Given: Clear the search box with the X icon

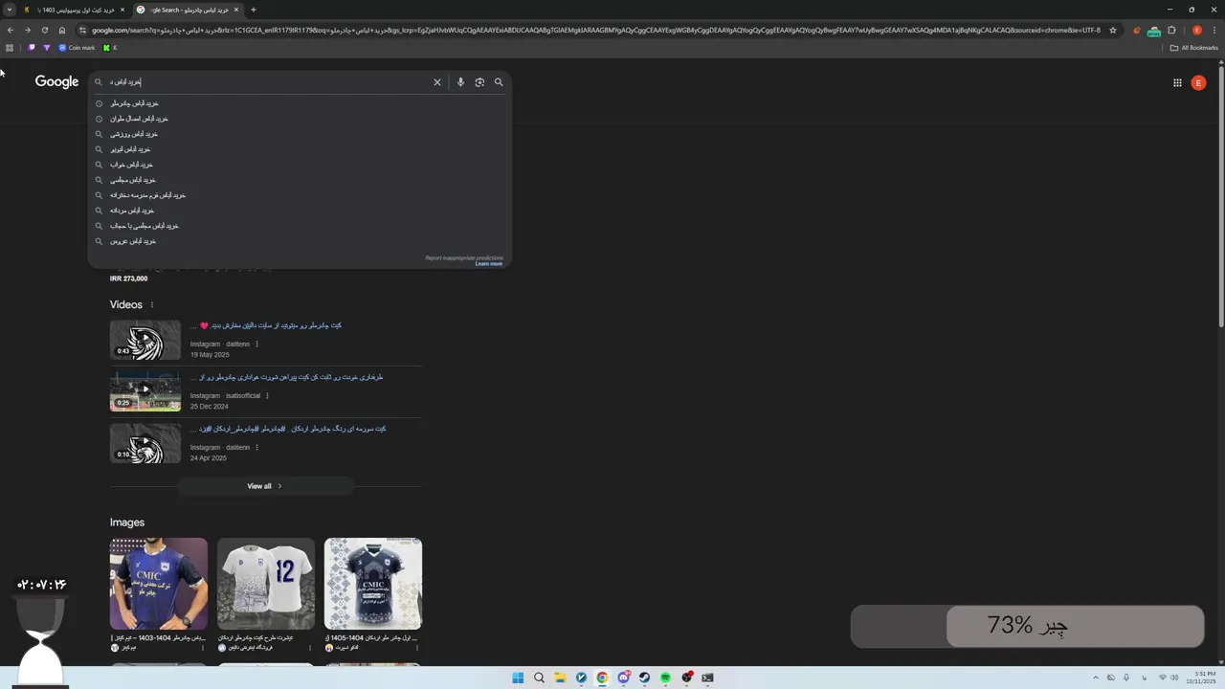Looking at the screenshot, I should (437, 82).
